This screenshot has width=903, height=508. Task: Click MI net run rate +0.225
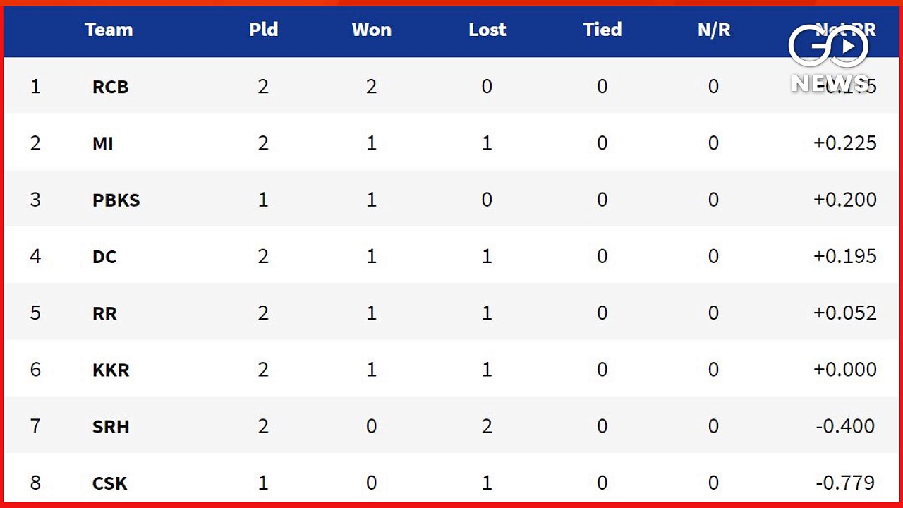(x=845, y=143)
